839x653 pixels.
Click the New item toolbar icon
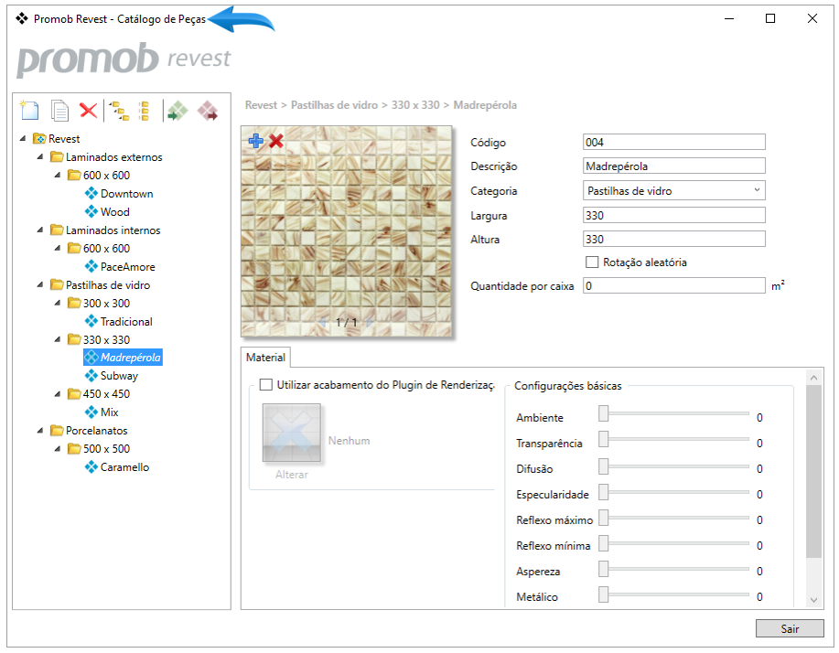(29, 111)
